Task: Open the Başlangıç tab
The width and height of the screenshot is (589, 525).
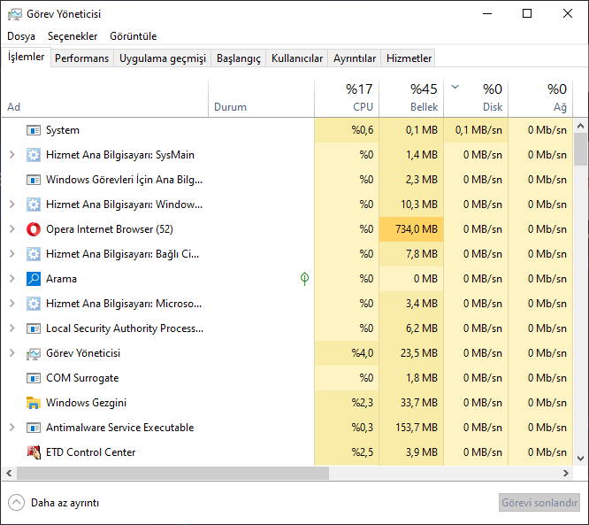Action: point(239,58)
